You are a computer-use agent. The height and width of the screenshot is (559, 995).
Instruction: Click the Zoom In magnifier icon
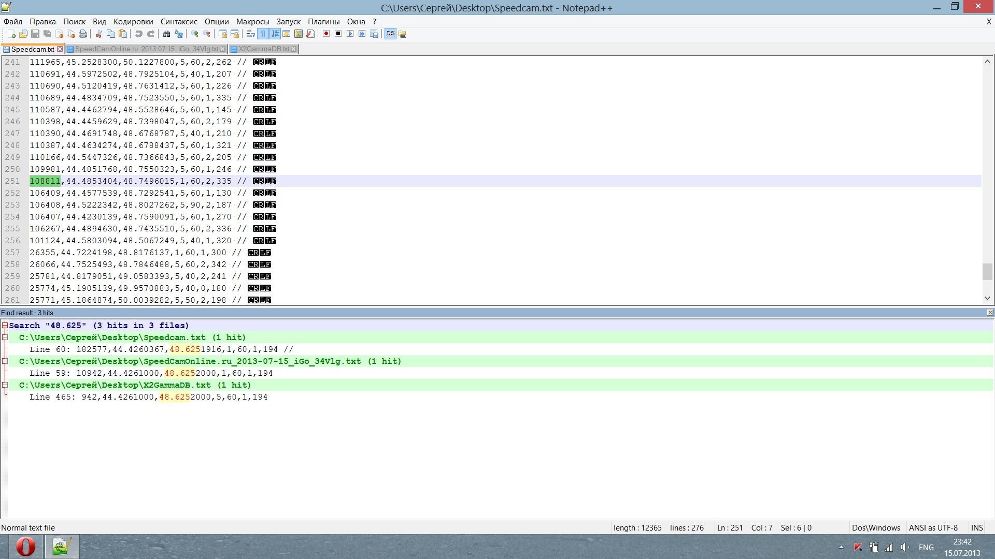[195, 34]
